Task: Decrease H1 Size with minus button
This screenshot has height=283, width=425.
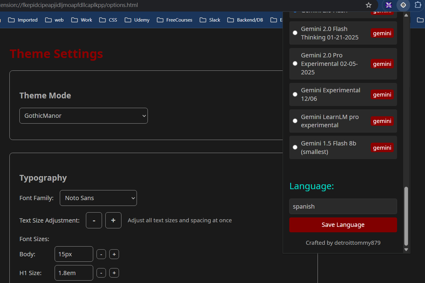Action: click(x=101, y=273)
